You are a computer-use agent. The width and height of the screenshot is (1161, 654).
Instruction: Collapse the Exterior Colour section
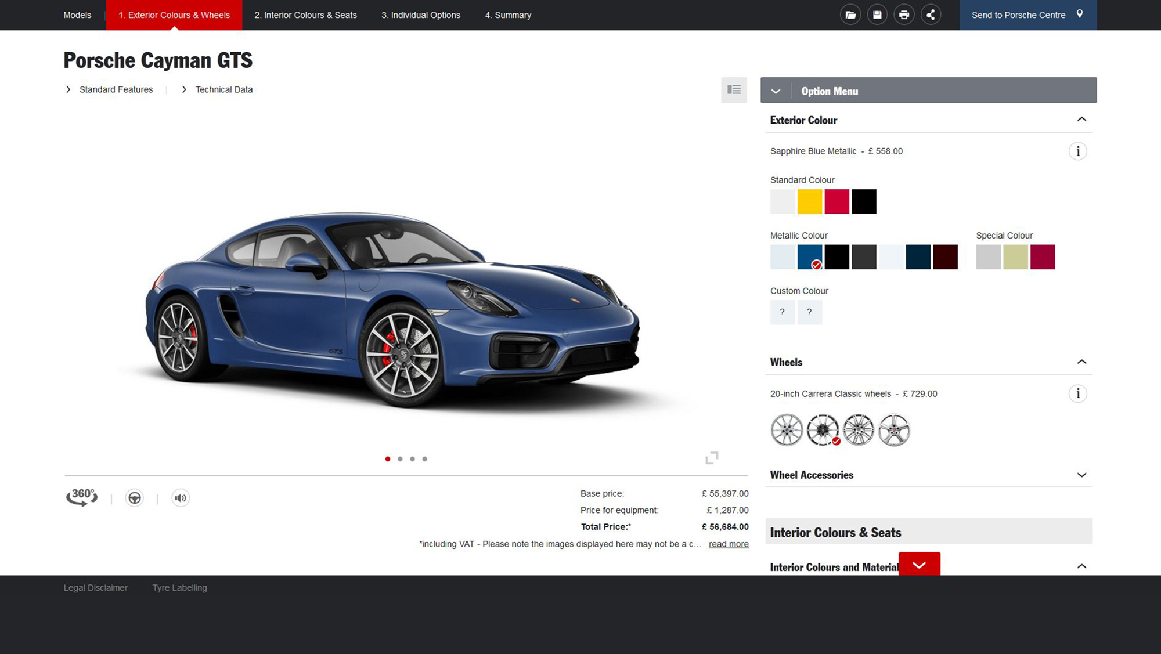(1082, 120)
